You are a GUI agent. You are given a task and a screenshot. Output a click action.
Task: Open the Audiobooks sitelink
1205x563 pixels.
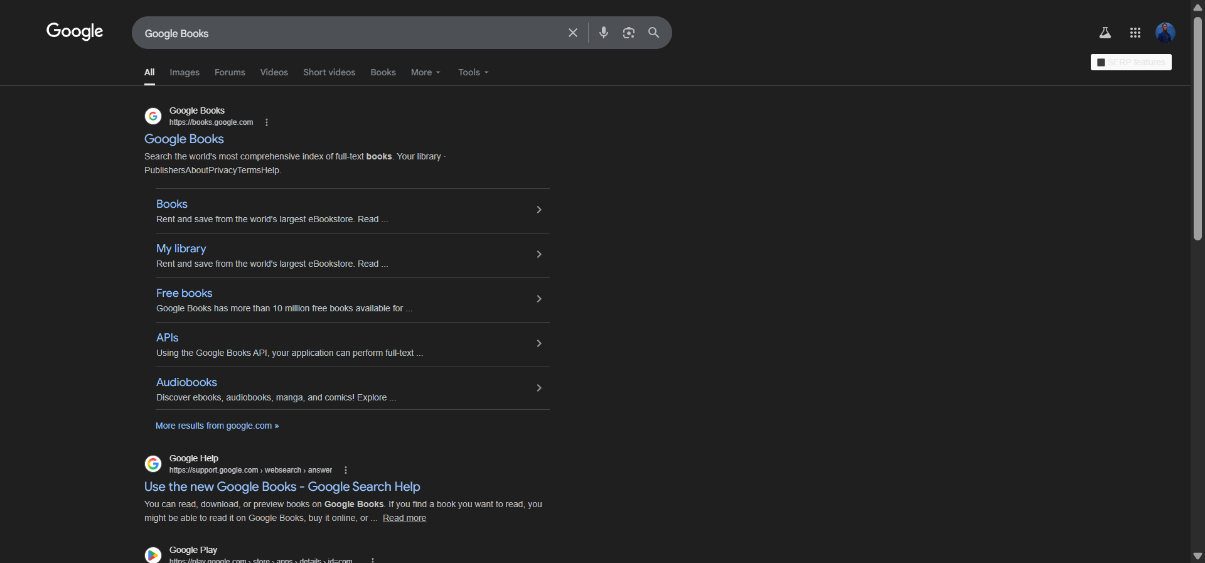click(x=186, y=382)
